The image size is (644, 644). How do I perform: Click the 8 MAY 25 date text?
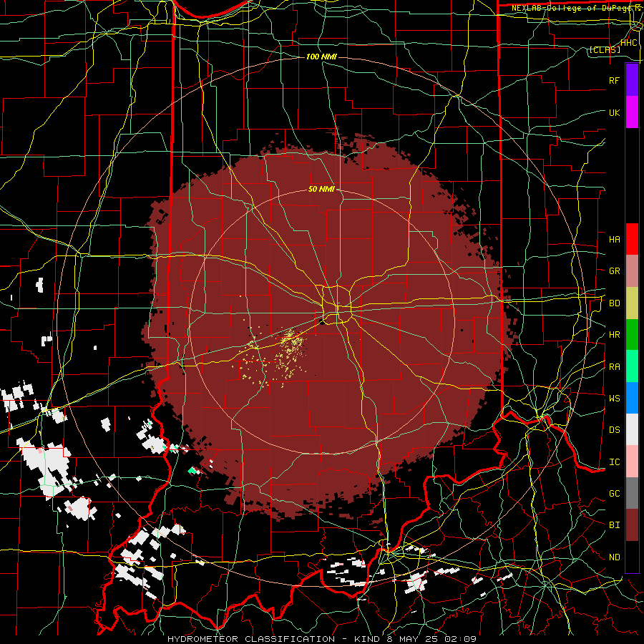413,639
